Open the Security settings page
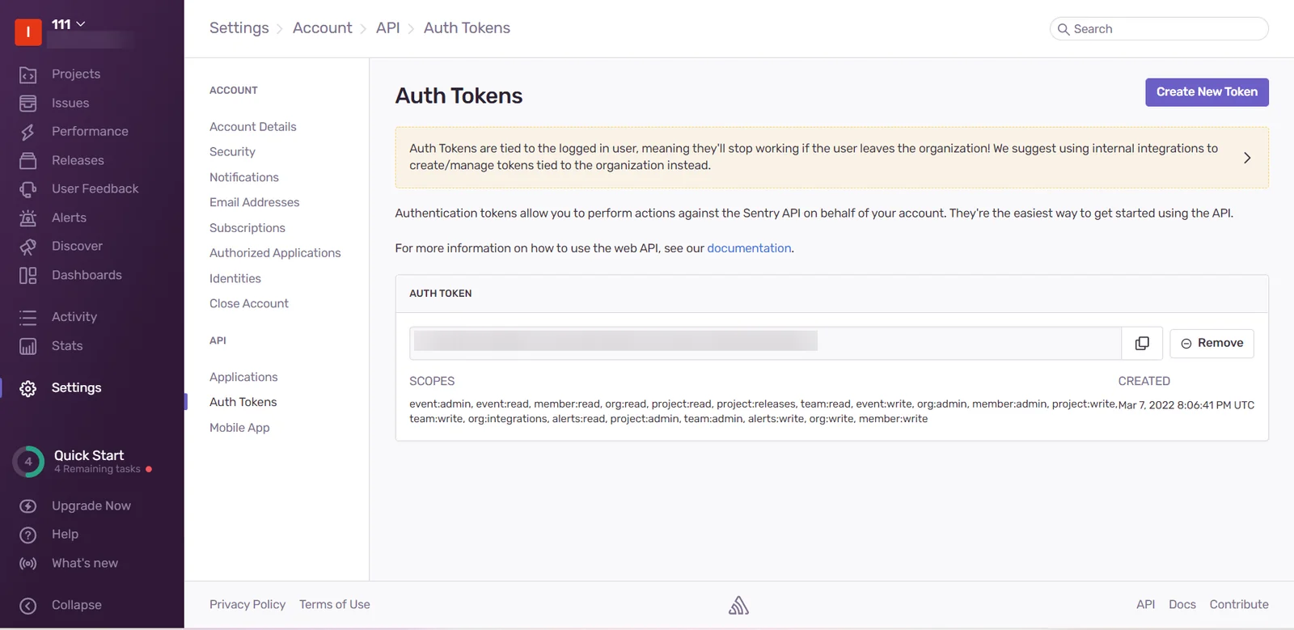The width and height of the screenshot is (1294, 630). click(232, 152)
